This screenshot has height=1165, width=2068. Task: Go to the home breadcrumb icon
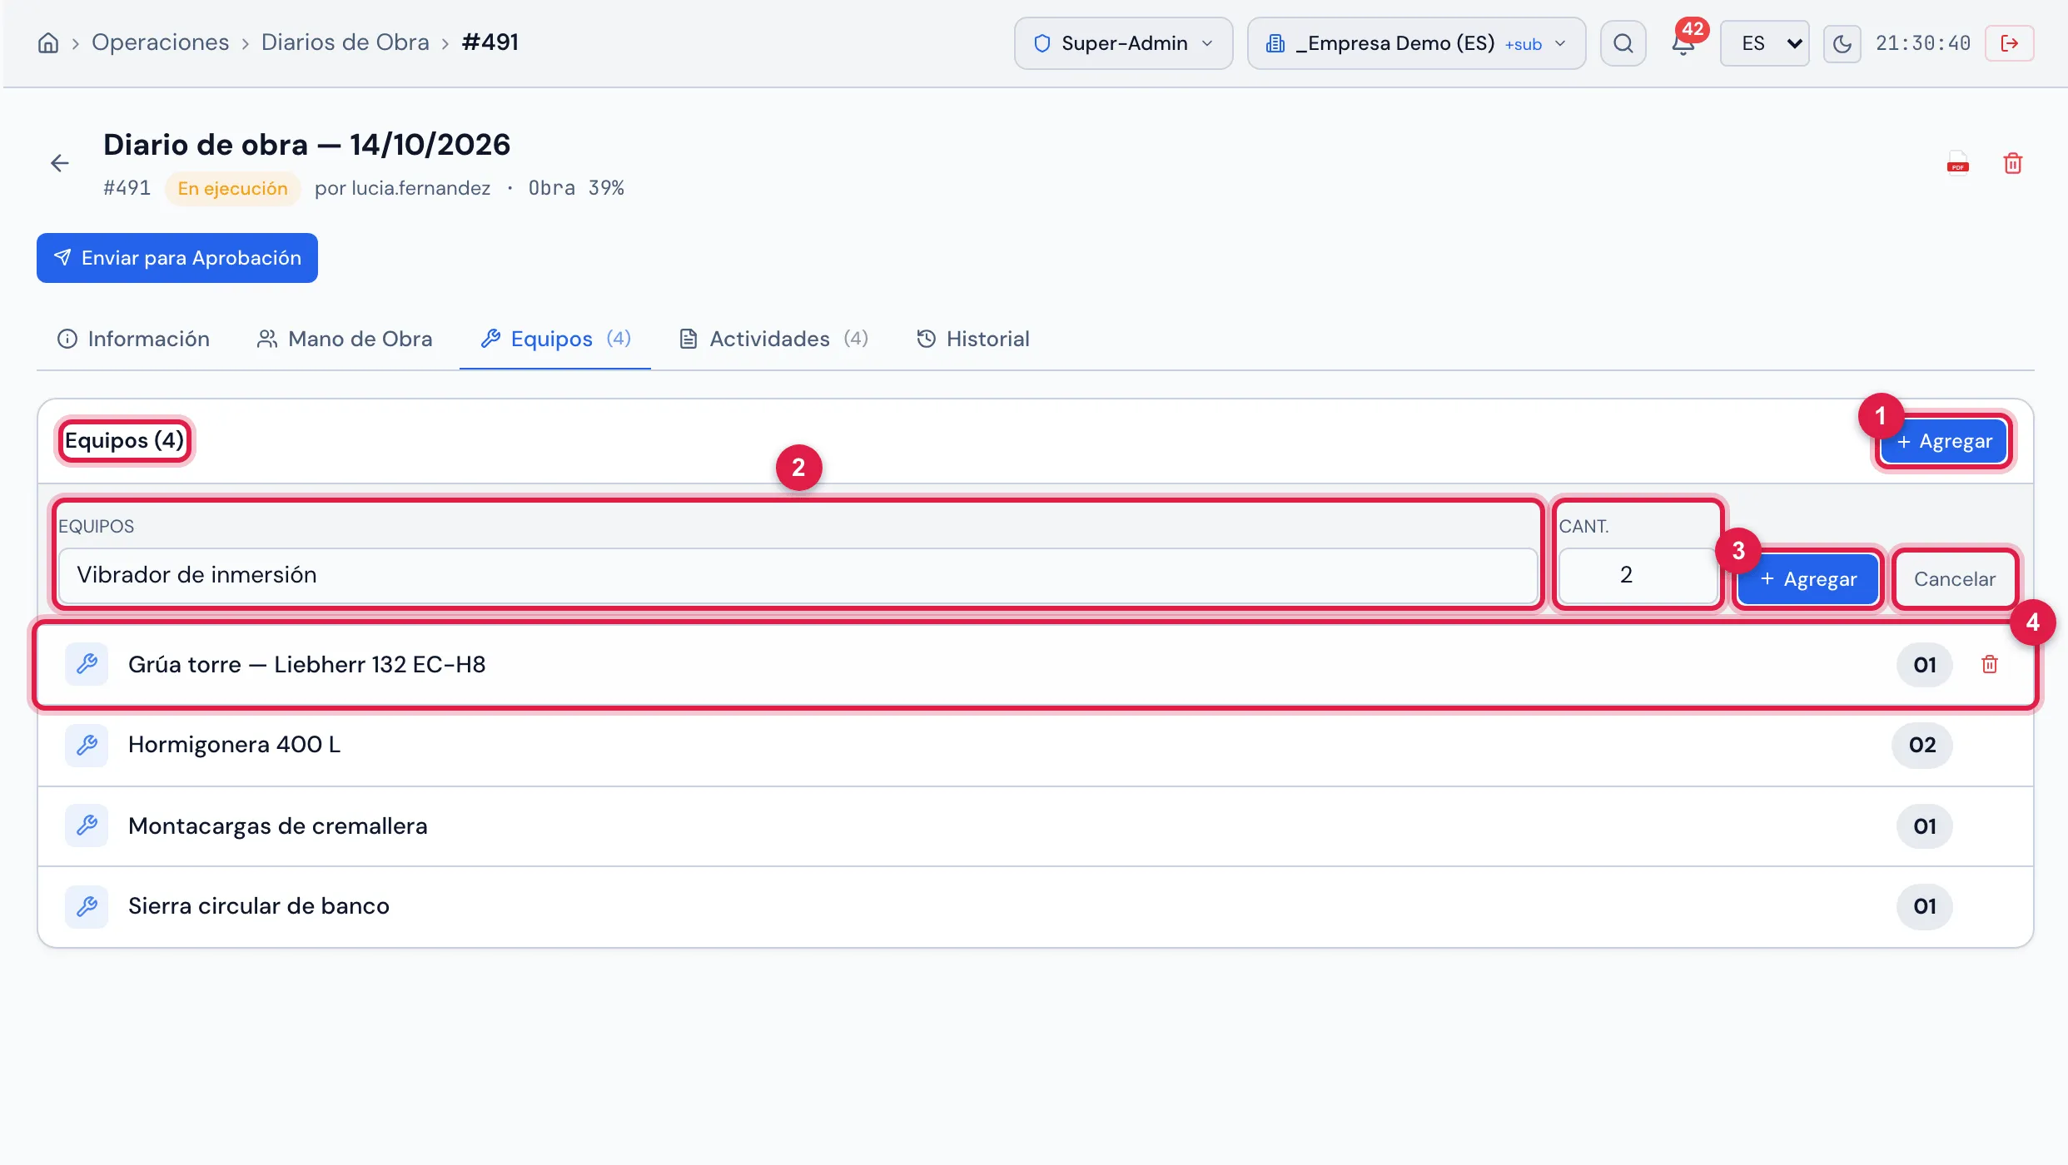[x=48, y=43]
